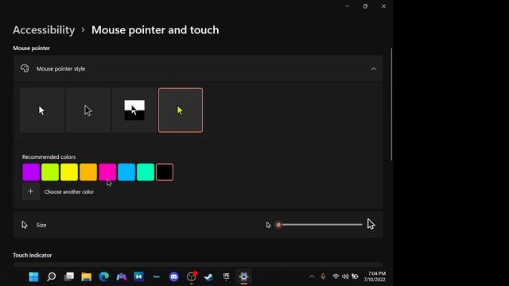Click the Settings window vertical scrollbar
This screenshot has width=509, height=286.
[x=391, y=104]
